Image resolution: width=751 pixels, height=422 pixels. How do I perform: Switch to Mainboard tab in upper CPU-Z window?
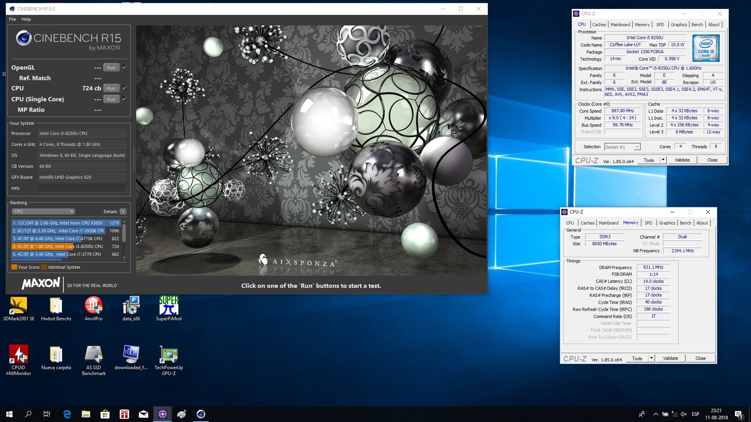coord(620,25)
